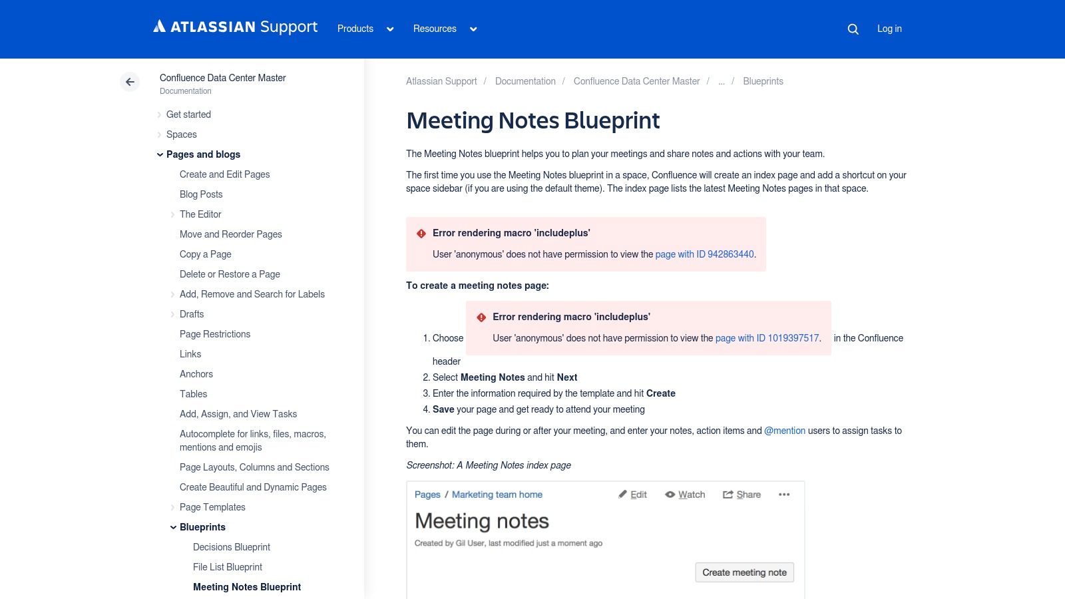Click Confluence Data Center Master sidebar title
The width and height of the screenshot is (1065, 599).
point(223,78)
